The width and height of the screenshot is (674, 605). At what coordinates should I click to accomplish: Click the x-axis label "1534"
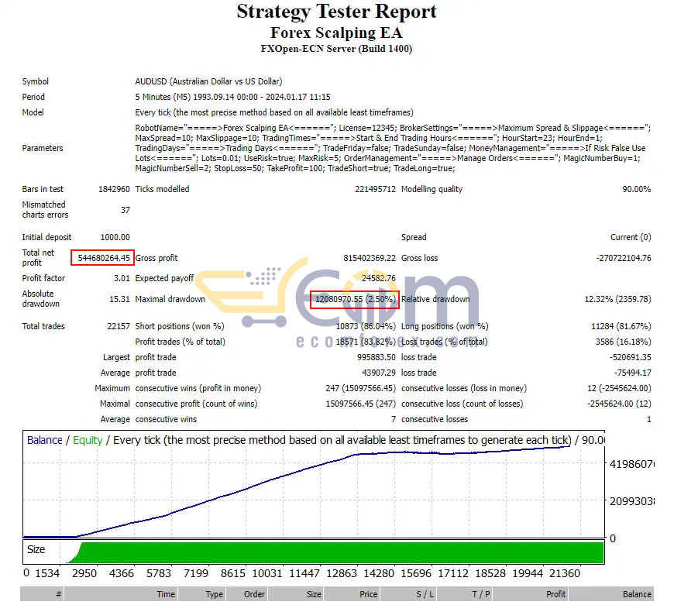pyautogui.click(x=47, y=573)
